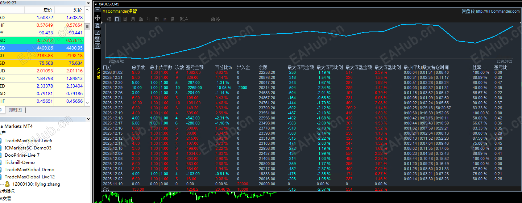522x203 pixels.
Task: Select the 币 currency tab
Action: coord(157,19)
